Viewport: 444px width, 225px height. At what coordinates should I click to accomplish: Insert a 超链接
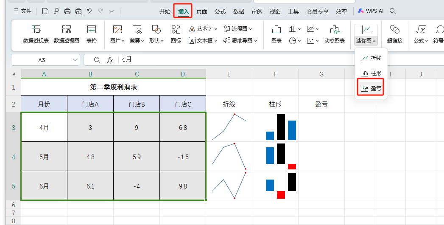395,34
